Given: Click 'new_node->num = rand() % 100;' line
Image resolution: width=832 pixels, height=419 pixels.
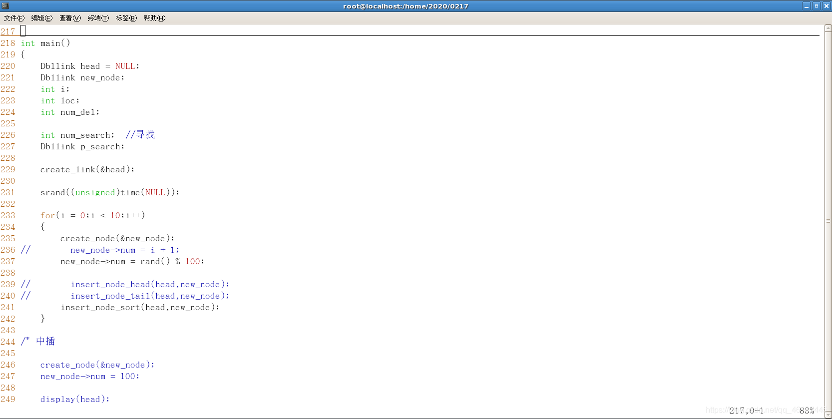Looking at the screenshot, I should [132, 262].
